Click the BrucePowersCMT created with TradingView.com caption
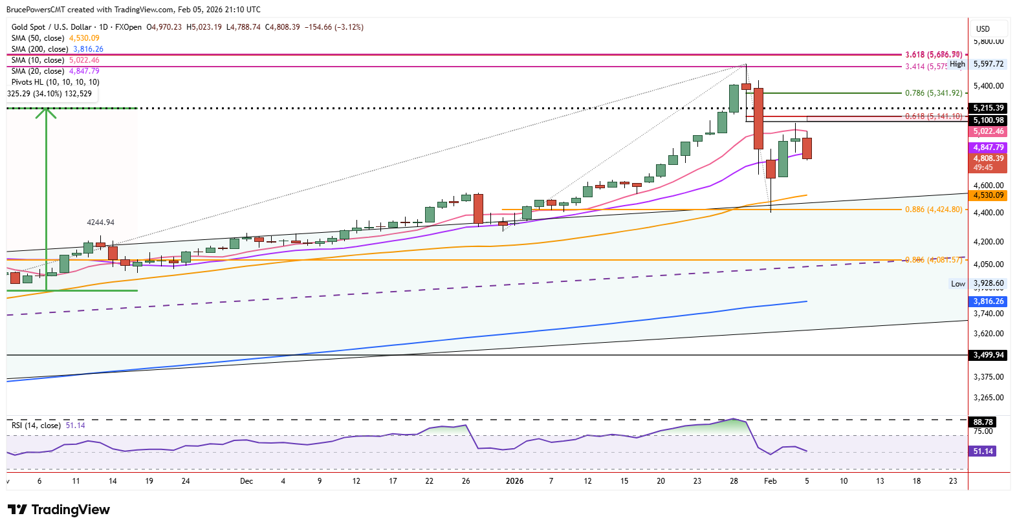Viewport: 1017px width, 529px height. pos(133,10)
